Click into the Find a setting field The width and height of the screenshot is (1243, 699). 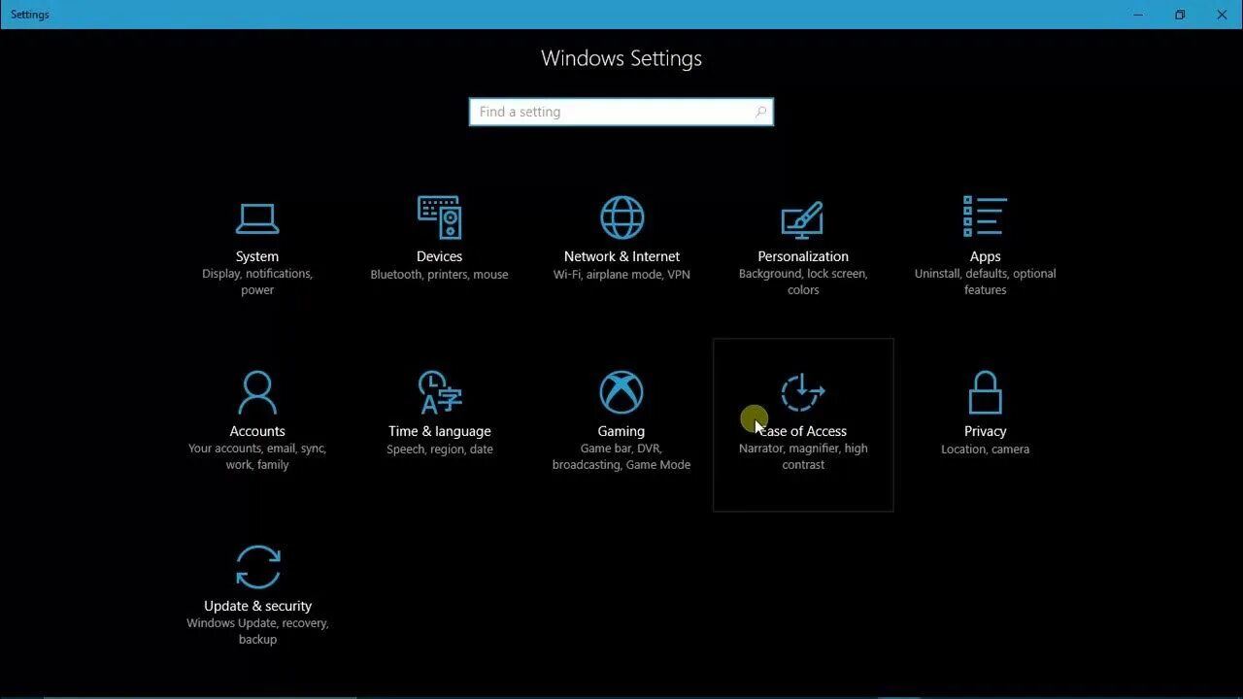[x=621, y=112]
